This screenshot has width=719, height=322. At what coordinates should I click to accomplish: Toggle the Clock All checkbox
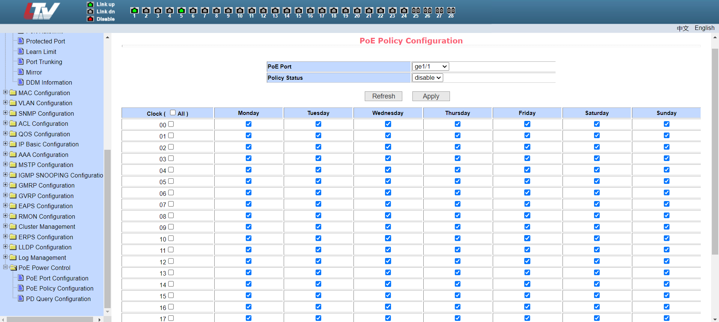click(x=173, y=112)
